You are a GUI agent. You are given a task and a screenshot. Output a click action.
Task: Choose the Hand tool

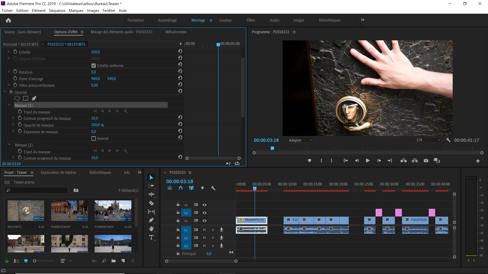point(151,229)
